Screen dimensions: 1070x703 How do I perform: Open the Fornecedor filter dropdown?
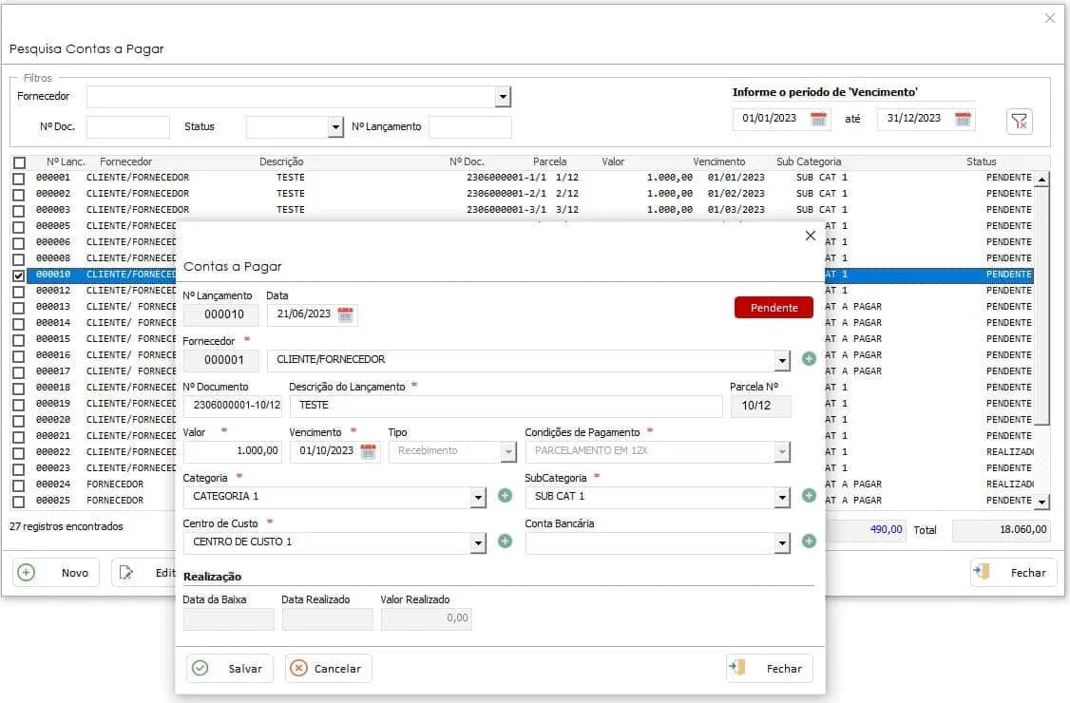coord(503,97)
